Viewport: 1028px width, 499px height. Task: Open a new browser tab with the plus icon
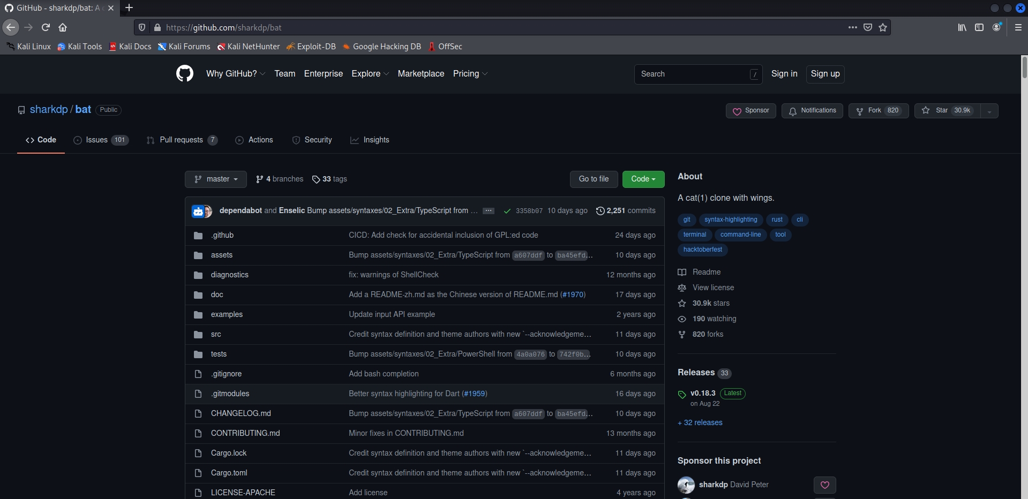(129, 7)
